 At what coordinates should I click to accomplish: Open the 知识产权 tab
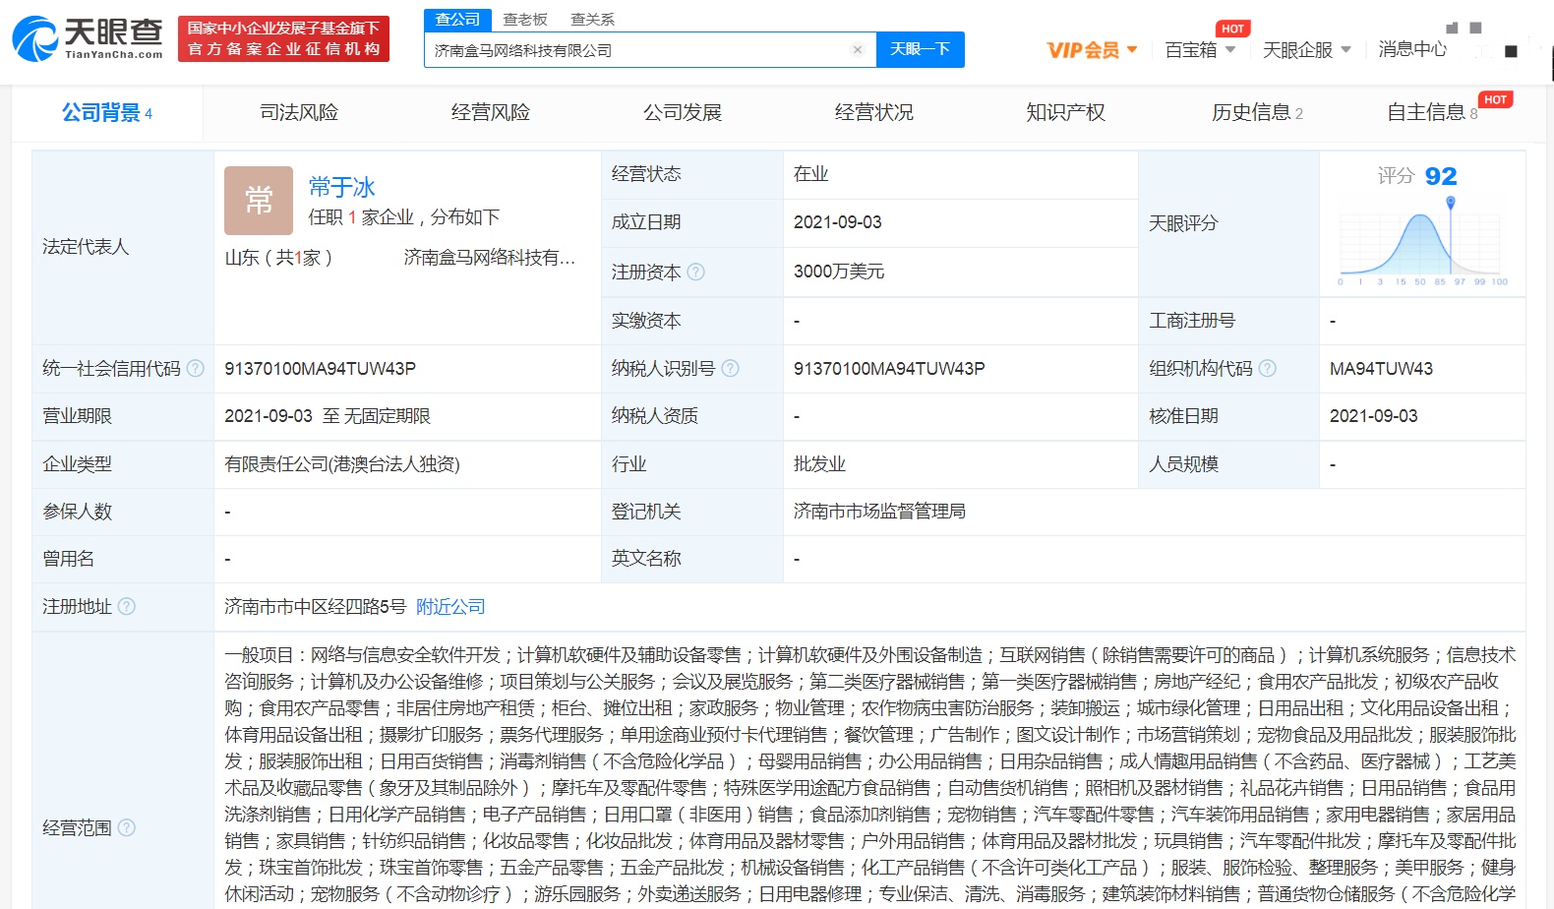(x=1066, y=112)
